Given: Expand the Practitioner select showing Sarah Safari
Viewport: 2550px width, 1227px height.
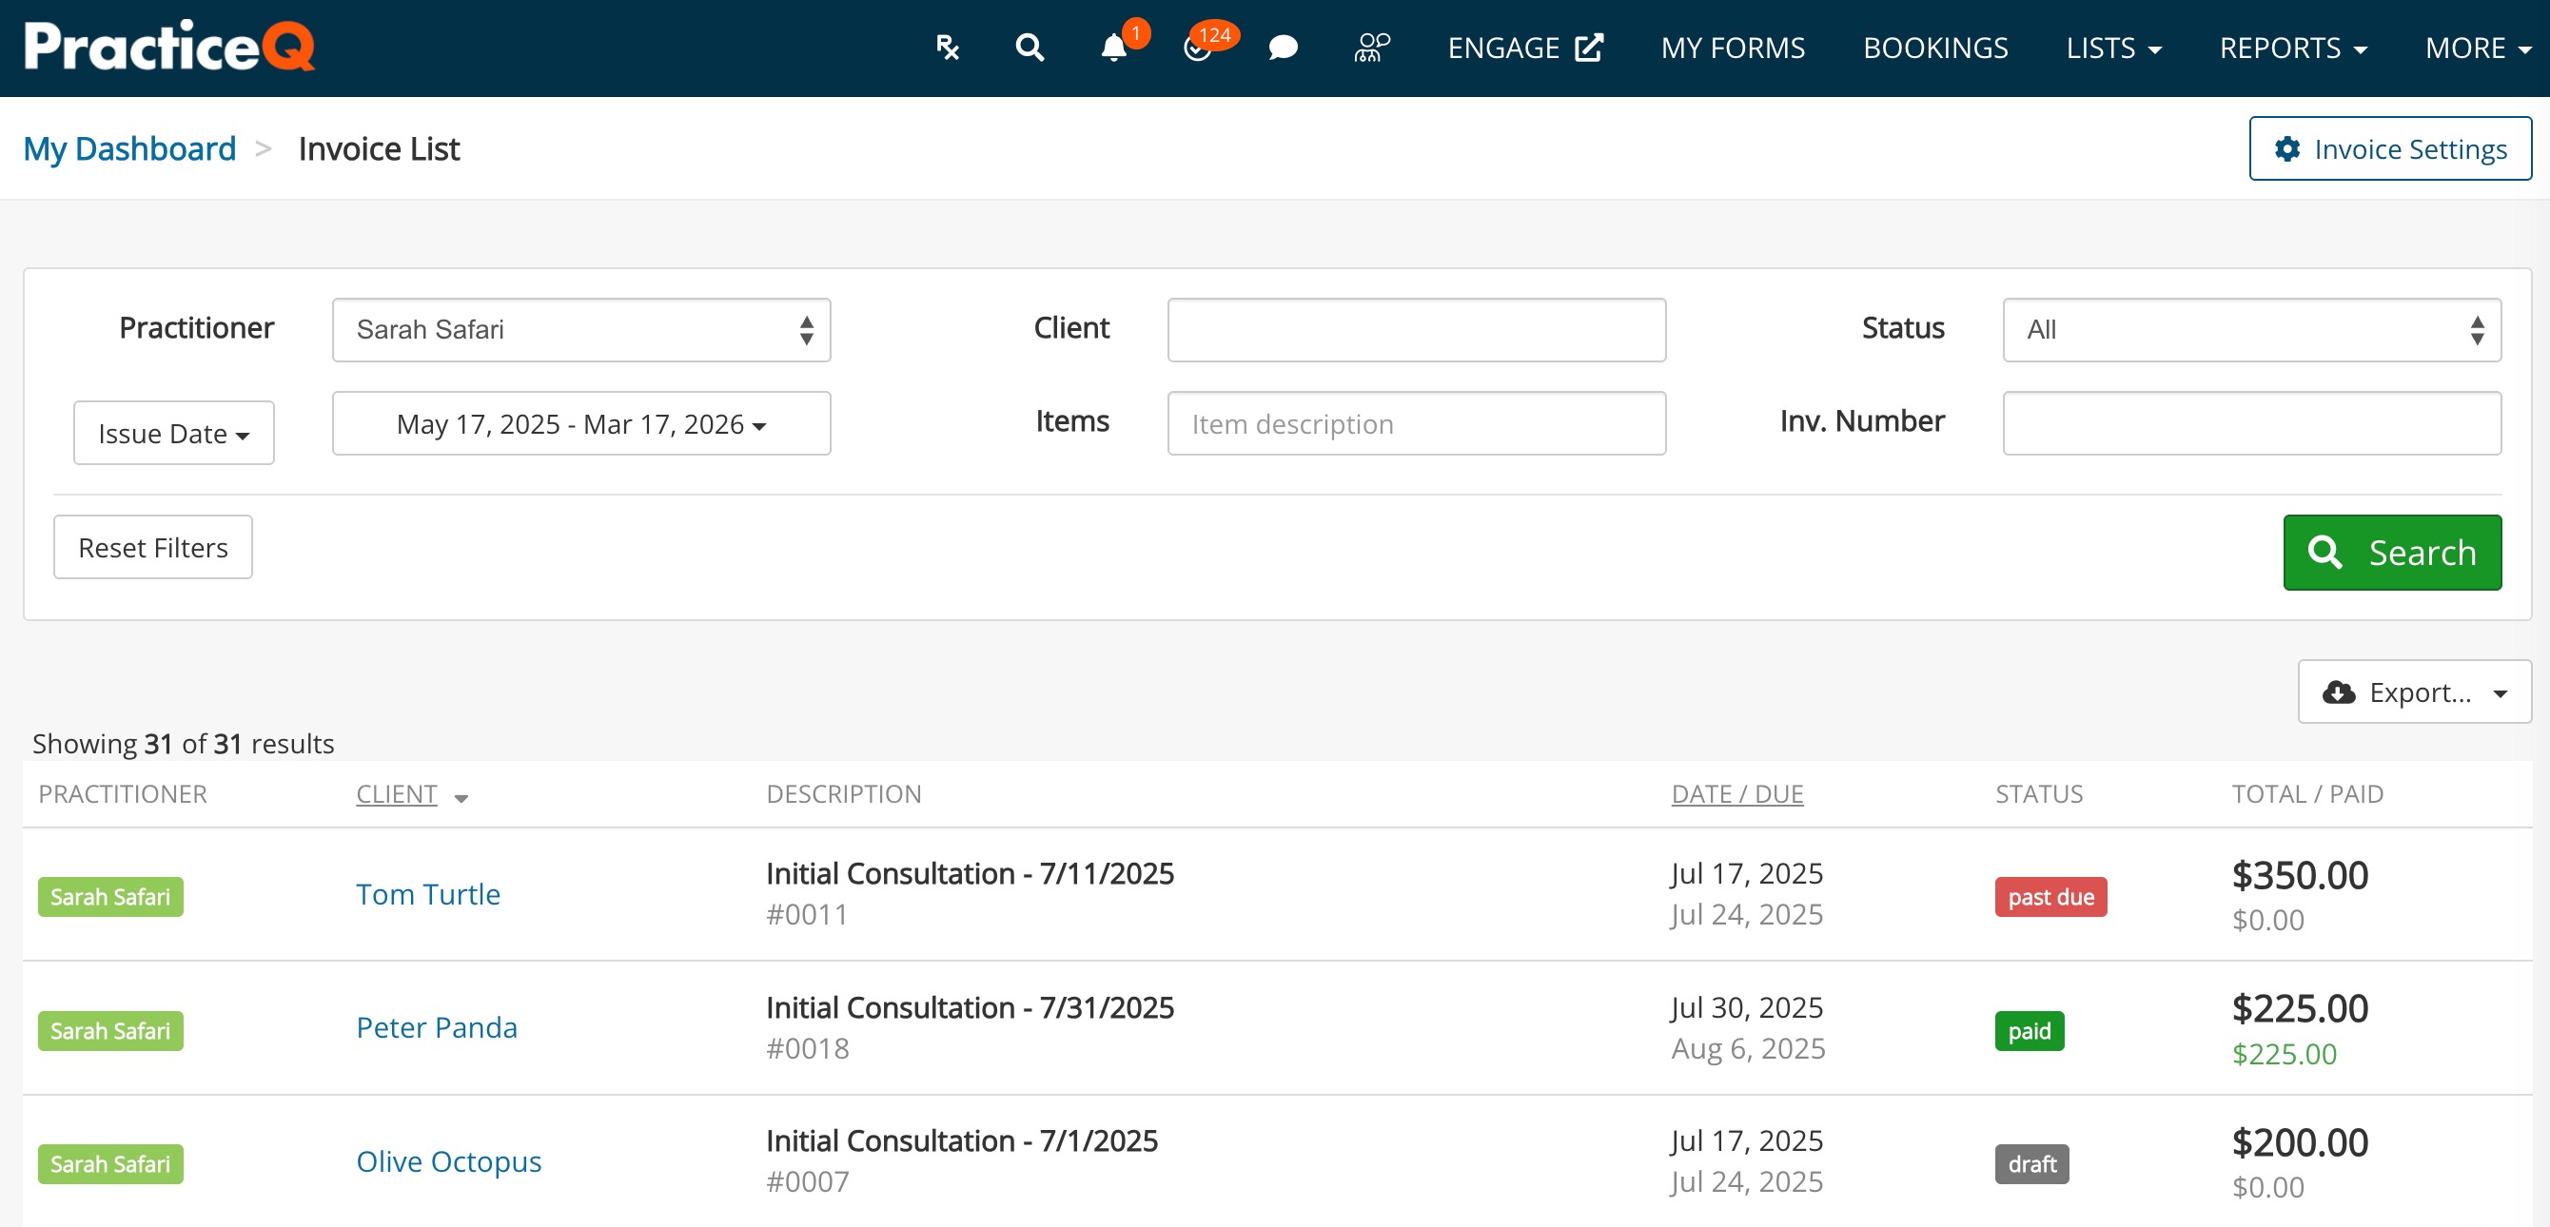Looking at the screenshot, I should [x=581, y=329].
